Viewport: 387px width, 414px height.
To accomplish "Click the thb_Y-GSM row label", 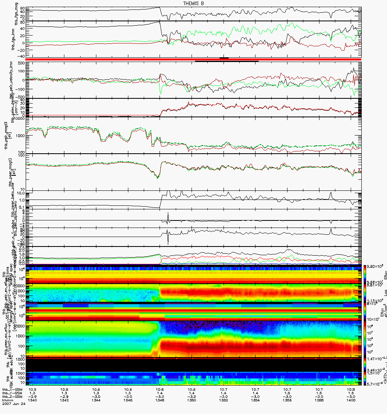I will click(x=12, y=393).
